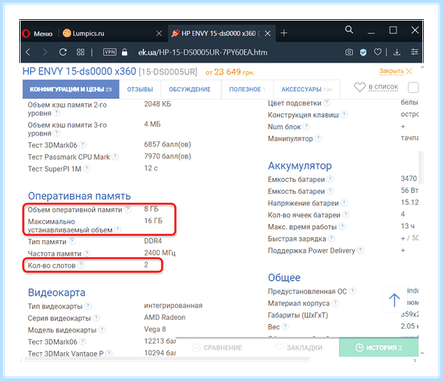Take a snapshot with camera icon
This screenshot has height=381, width=443.
pos(349,52)
